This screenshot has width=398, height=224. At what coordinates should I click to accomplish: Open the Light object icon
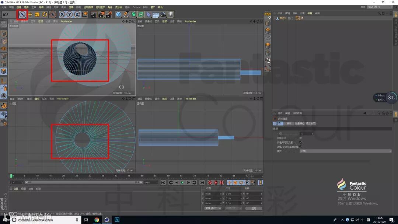[171, 14]
